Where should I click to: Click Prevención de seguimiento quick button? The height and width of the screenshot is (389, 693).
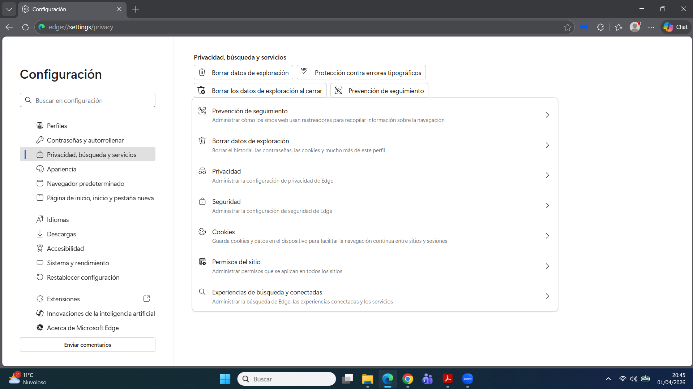click(379, 91)
